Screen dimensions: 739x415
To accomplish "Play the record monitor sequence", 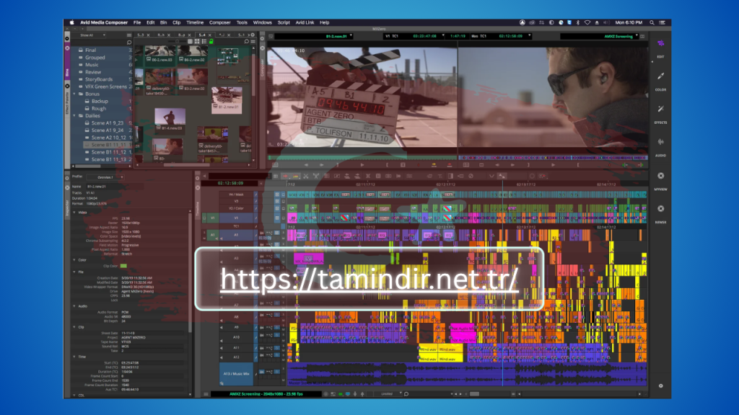I will click(x=553, y=165).
